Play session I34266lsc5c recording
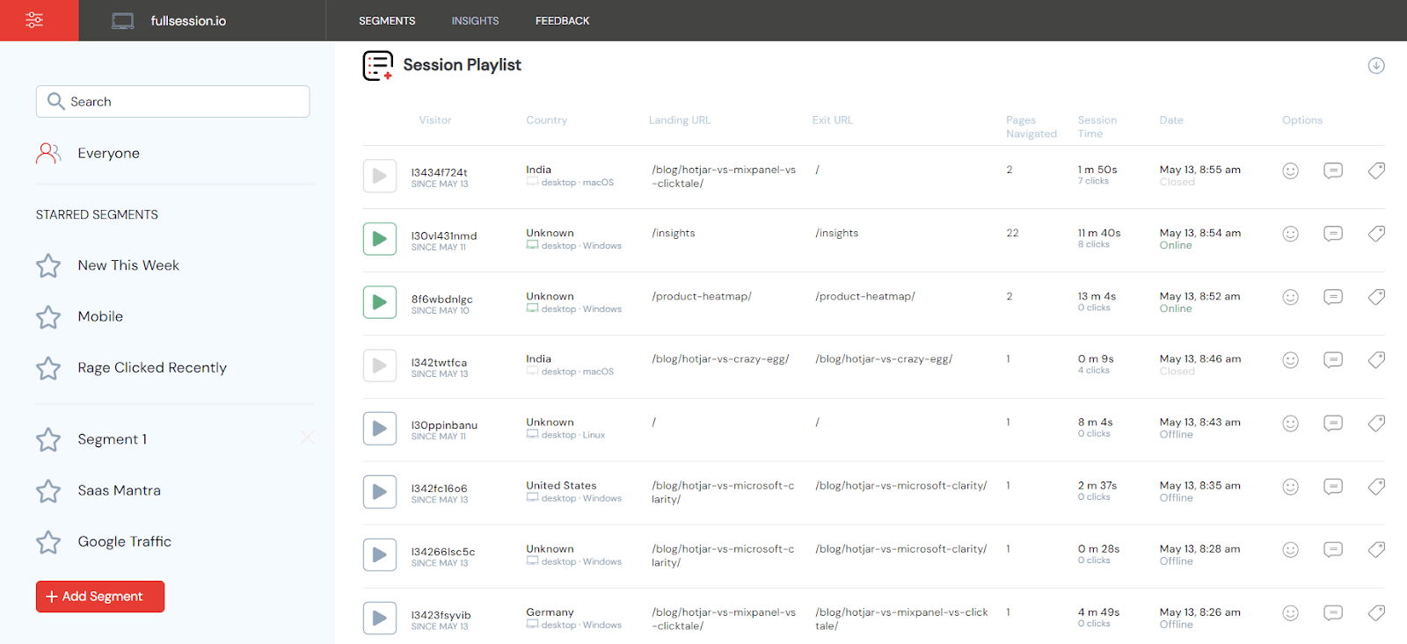Viewport: 1407px width, 644px height. (380, 555)
